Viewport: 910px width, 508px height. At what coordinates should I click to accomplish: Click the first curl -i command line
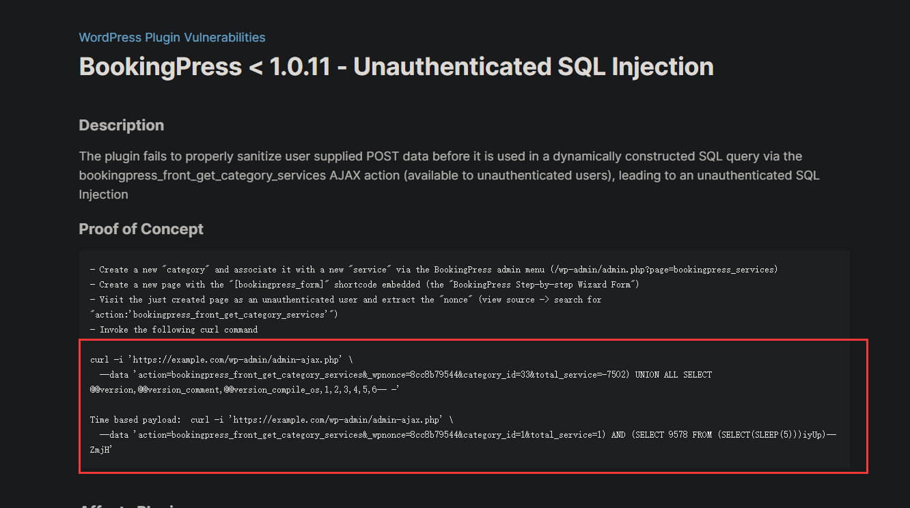click(221, 360)
